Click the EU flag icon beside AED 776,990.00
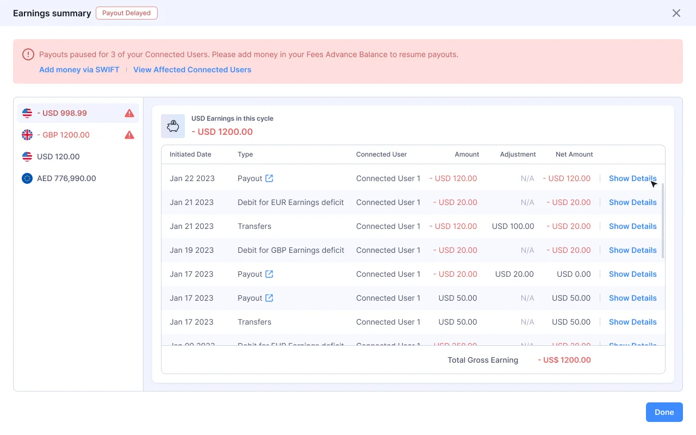Screen dimensions: 696x435 (27, 178)
